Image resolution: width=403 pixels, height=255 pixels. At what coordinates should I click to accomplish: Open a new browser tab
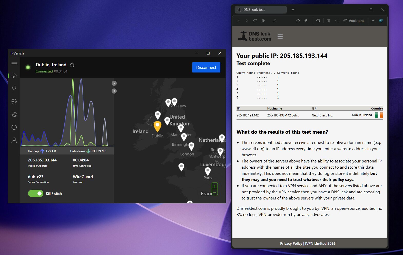(x=293, y=10)
